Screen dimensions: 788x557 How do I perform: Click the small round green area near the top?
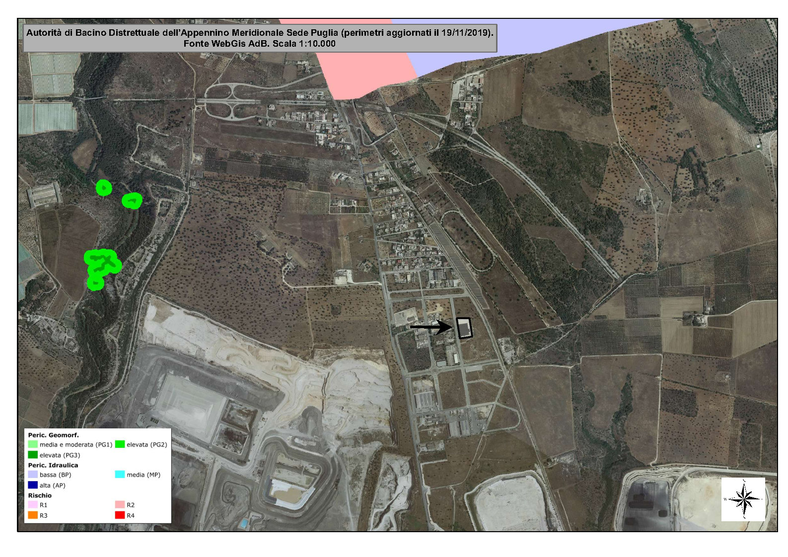click(x=104, y=188)
